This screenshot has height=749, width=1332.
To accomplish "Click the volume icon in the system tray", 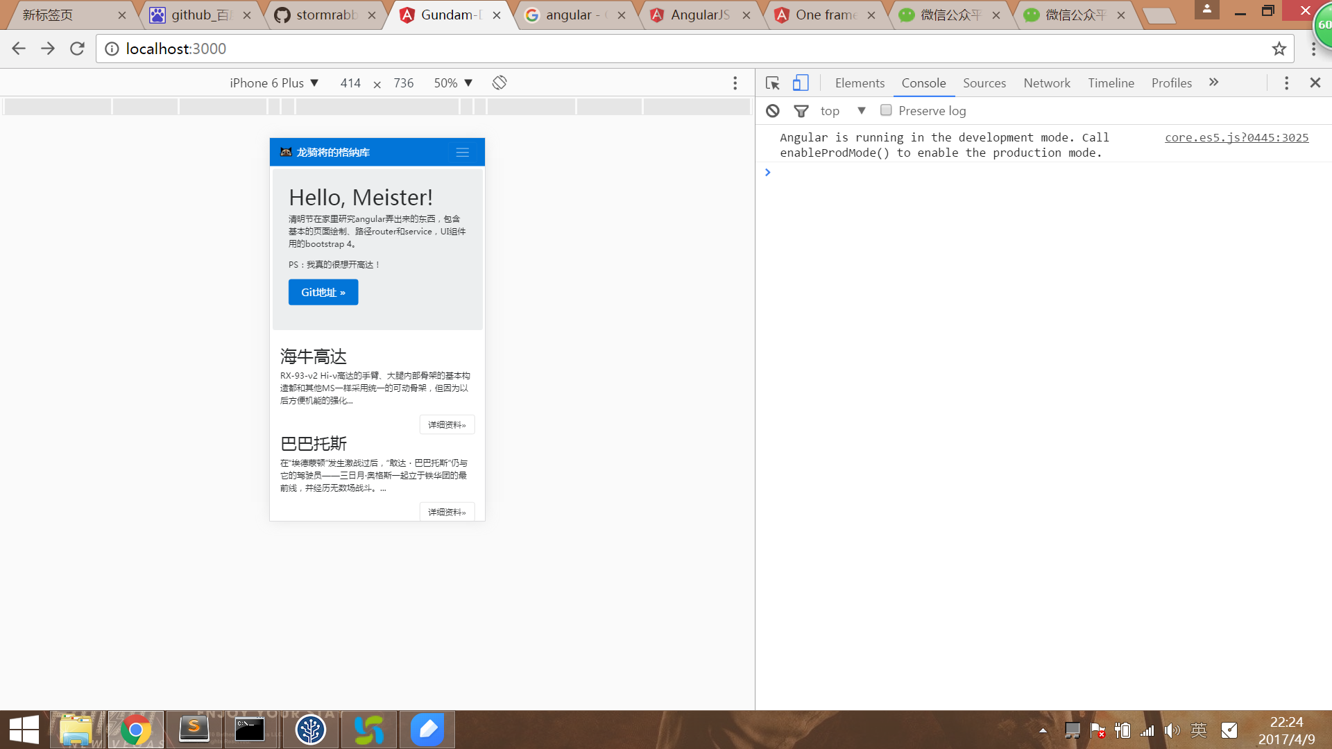I will click(x=1172, y=730).
